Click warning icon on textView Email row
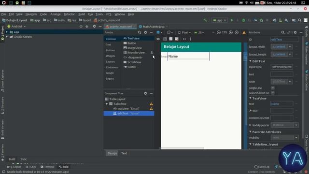The height and width of the screenshot is (174, 309). point(151,109)
